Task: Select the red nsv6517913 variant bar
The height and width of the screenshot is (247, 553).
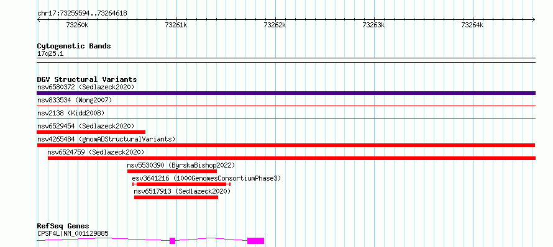Action: [x=176, y=197]
